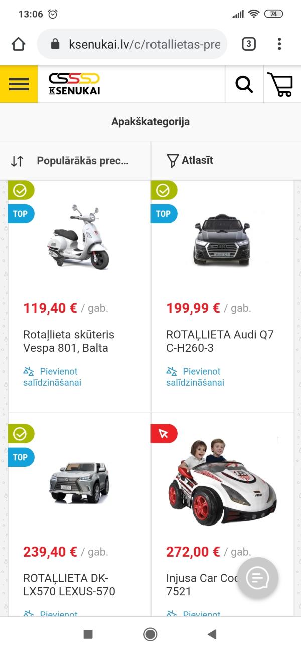Add Vespa 801 scooter to comparison
Screen dimensions: 301x652
coord(52,377)
